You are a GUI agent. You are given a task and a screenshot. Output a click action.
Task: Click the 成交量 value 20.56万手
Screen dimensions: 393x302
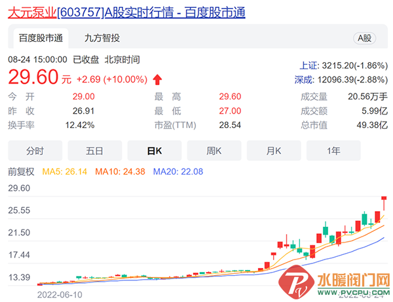[367, 97]
